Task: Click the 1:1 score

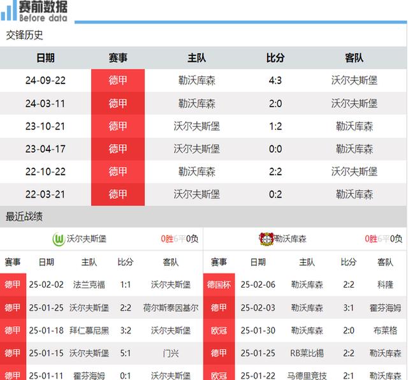Action: [x=126, y=284]
